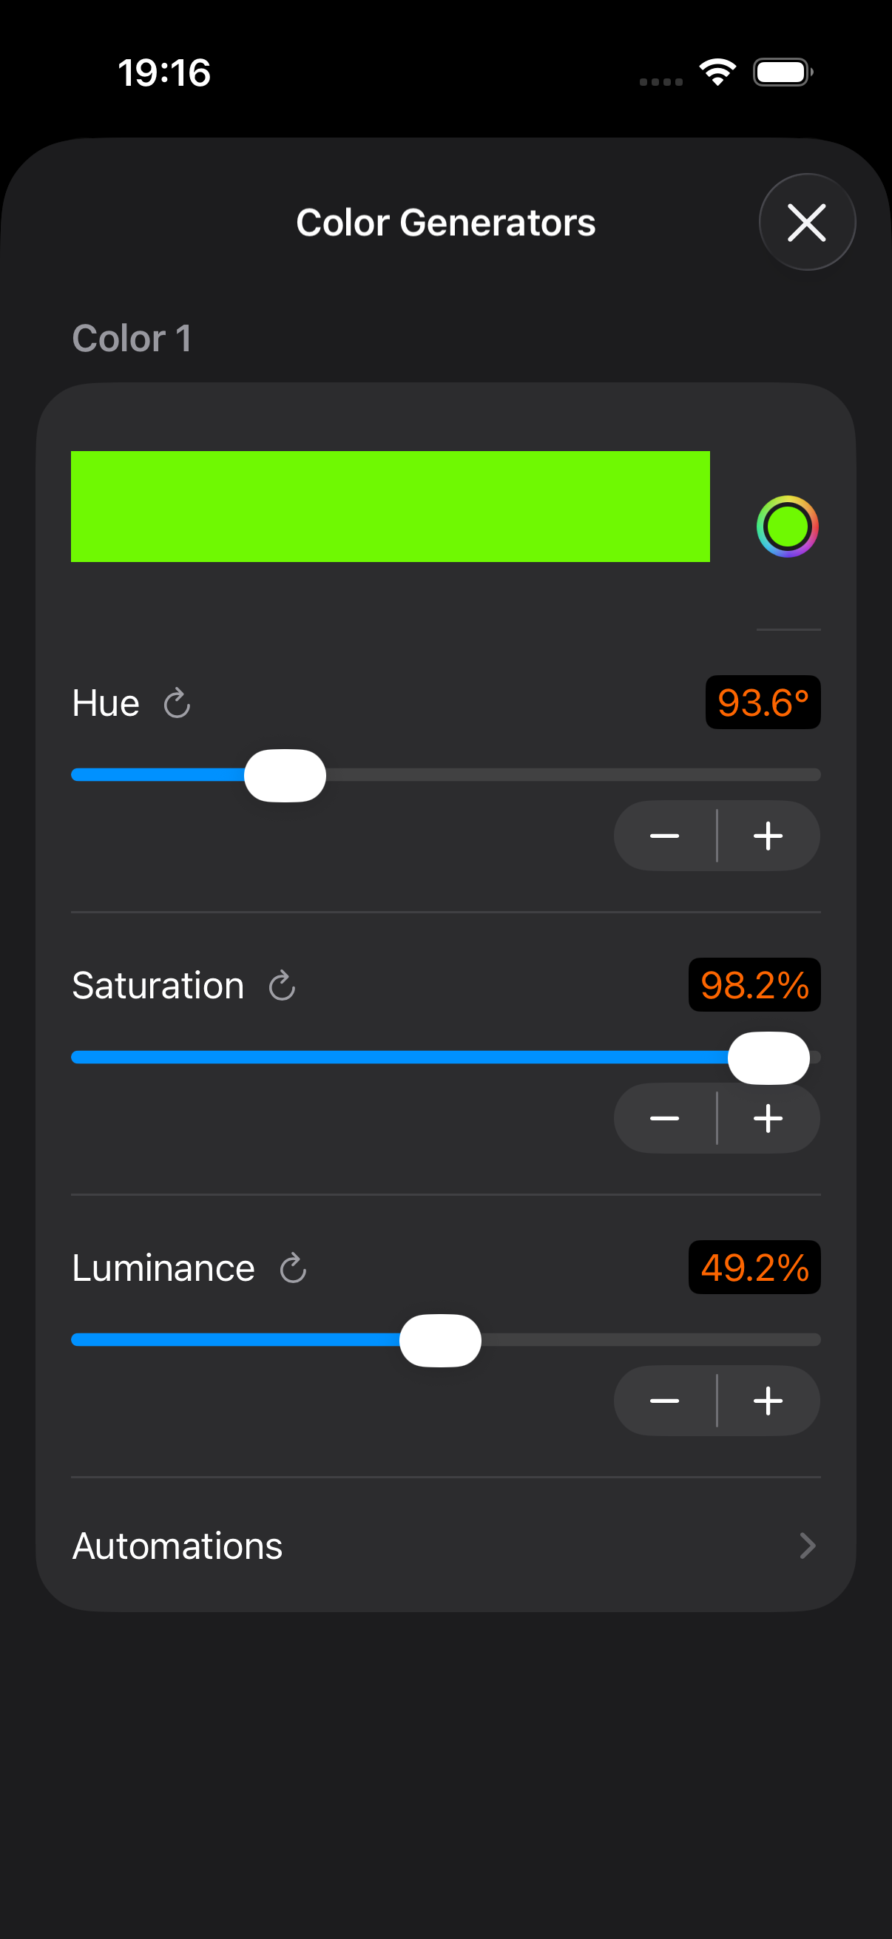Edit the 98.2% Saturation value field
Image resolution: width=892 pixels, height=1939 pixels.
(x=754, y=984)
